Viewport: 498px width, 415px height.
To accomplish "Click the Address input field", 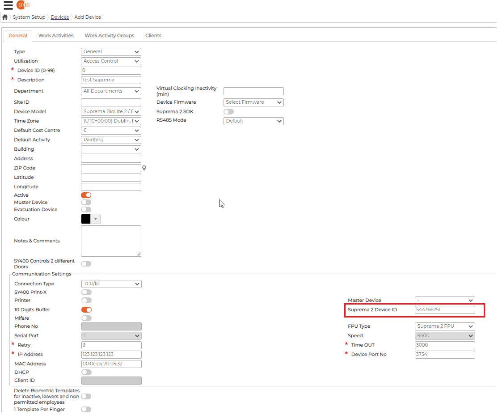I will (x=111, y=158).
